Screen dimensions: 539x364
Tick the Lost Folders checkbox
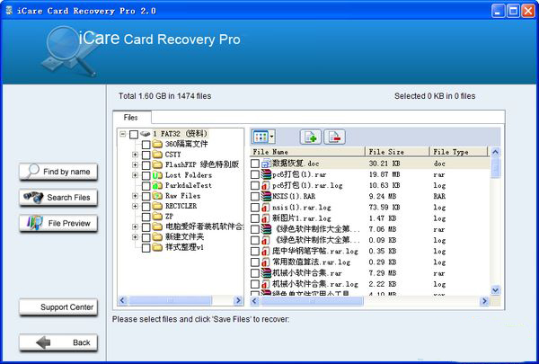(146, 175)
